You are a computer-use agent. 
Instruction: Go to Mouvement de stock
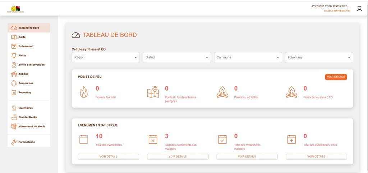click(31, 126)
